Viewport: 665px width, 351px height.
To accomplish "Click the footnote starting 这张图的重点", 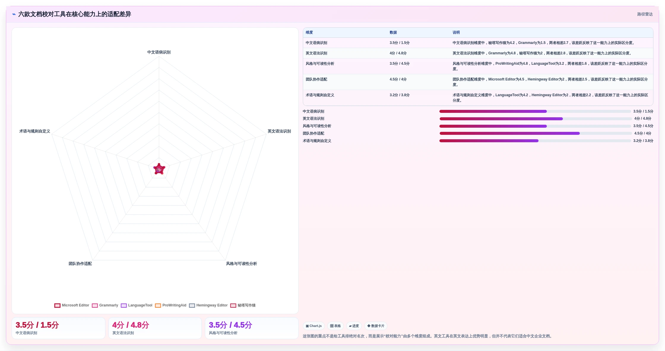I will [428, 336].
